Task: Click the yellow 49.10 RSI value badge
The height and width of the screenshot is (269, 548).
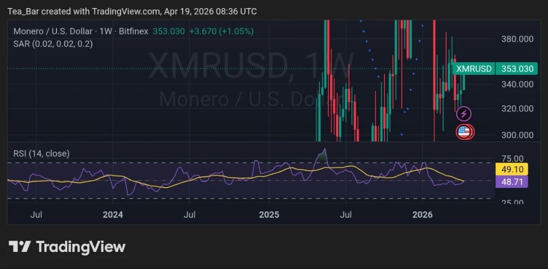Action: 512,169
